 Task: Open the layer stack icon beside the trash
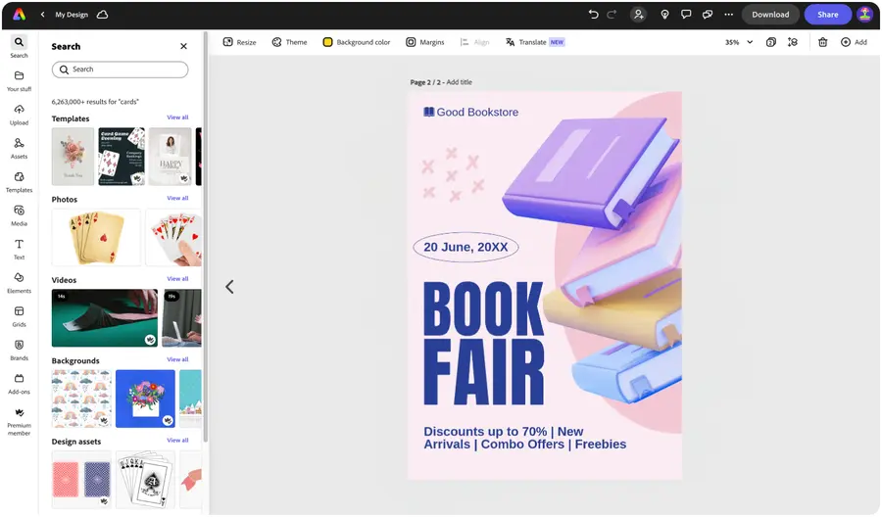coord(793,42)
